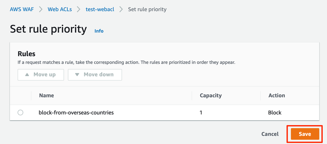Navigate to test-webacl breadcrumb

click(x=100, y=9)
